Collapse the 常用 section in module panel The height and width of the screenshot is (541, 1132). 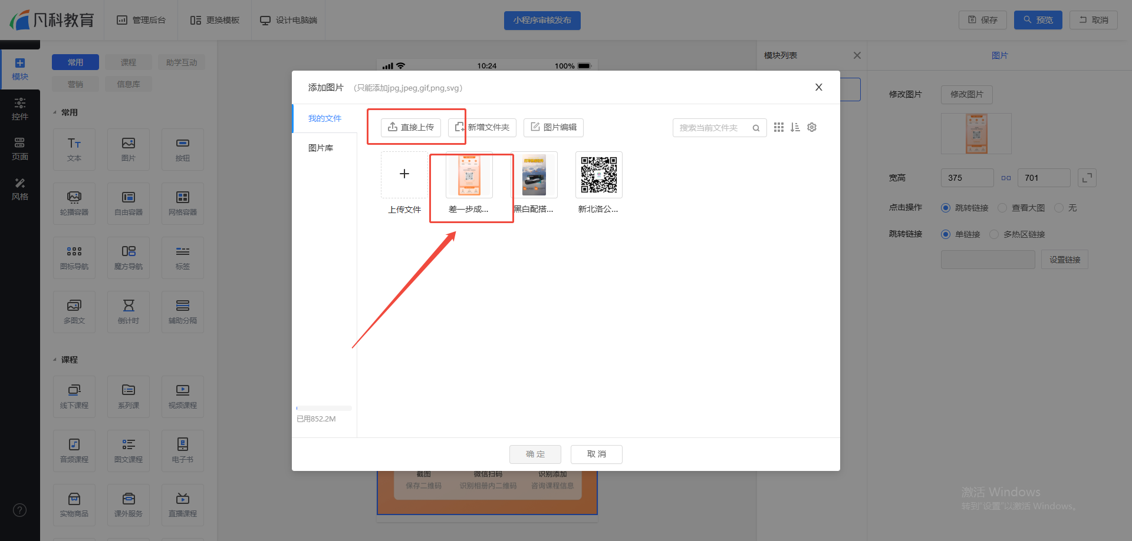pos(55,112)
